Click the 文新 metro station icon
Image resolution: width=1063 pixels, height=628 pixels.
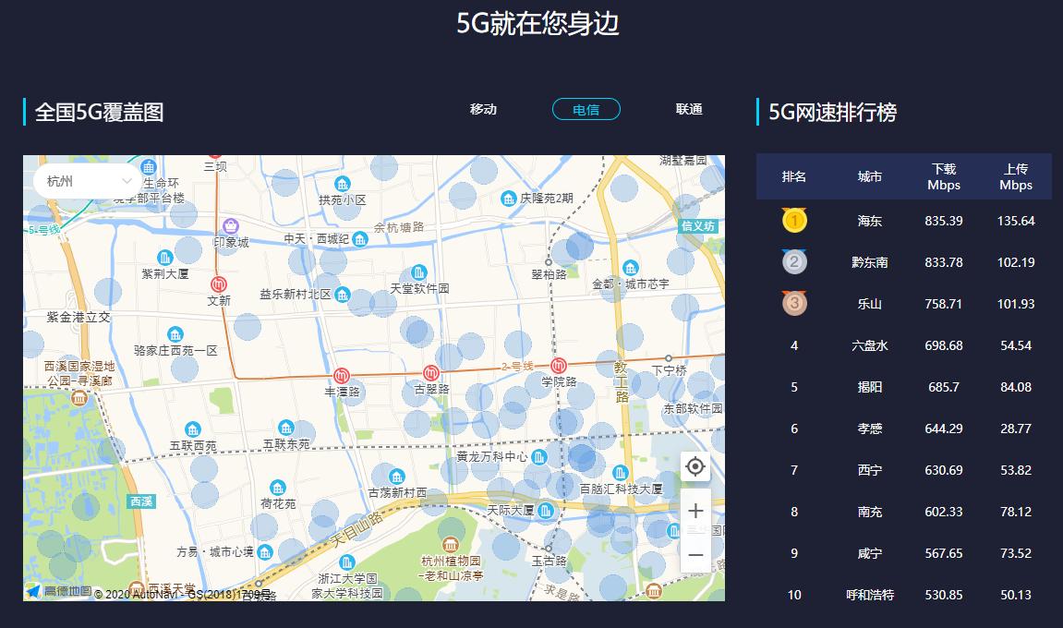pos(218,284)
